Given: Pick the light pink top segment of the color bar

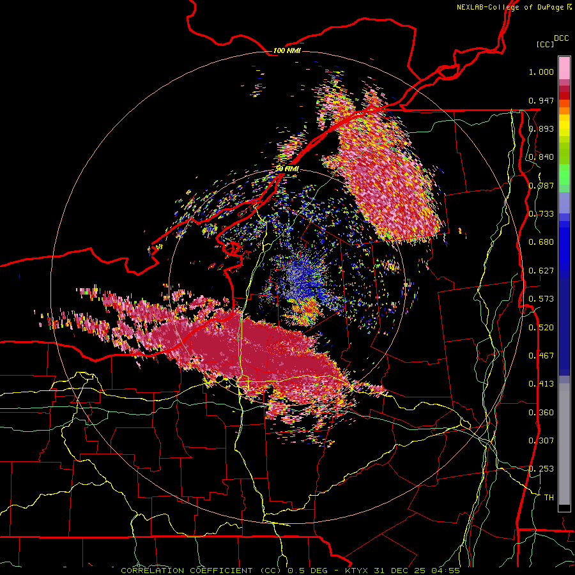Looking at the screenshot, I should [564, 68].
